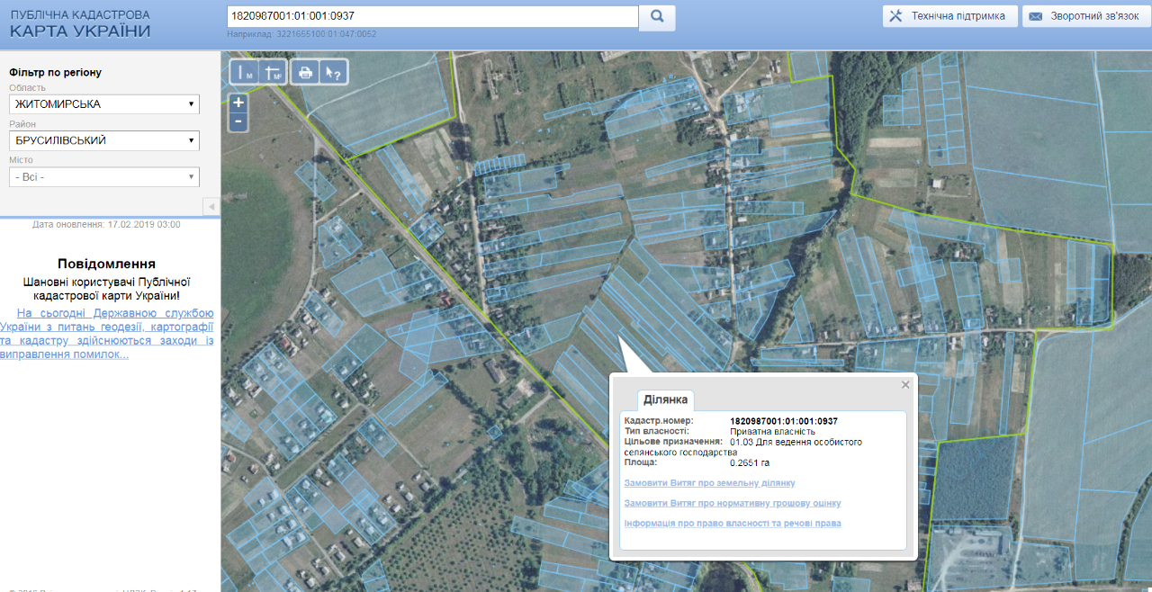Click the print map icon
The height and width of the screenshot is (592, 1152).
tap(305, 73)
